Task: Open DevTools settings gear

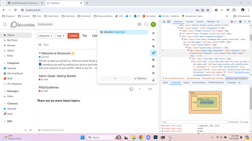Action: pyautogui.click(x=240, y=21)
